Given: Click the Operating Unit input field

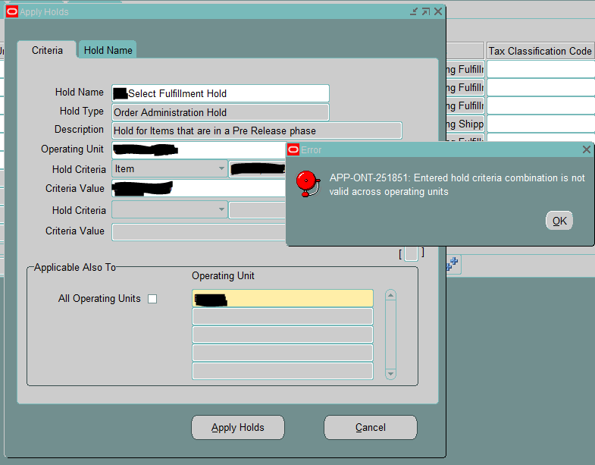Looking at the screenshot, I should click(199, 149).
